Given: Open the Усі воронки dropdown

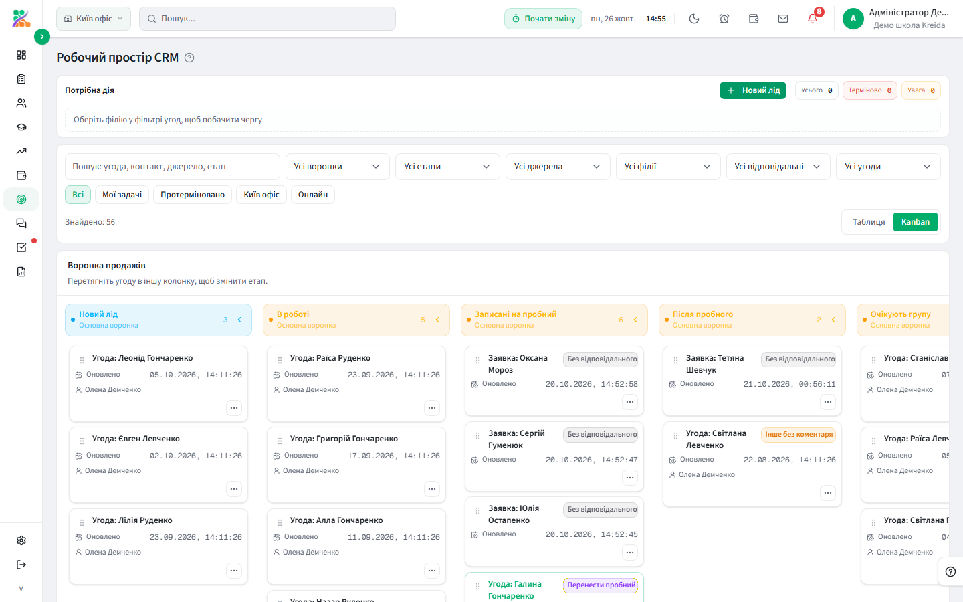Looking at the screenshot, I should tap(336, 167).
